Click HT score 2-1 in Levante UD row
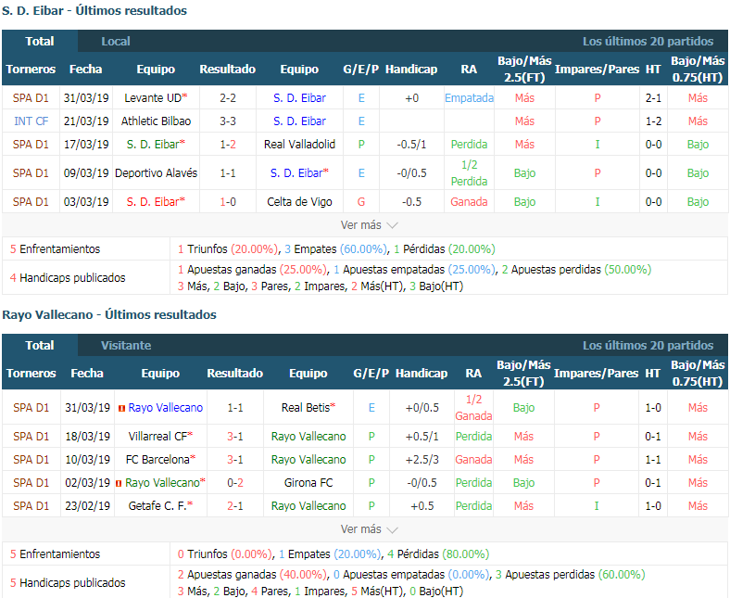The height and width of the screenshot is (598, 730). tap(653, 98)
